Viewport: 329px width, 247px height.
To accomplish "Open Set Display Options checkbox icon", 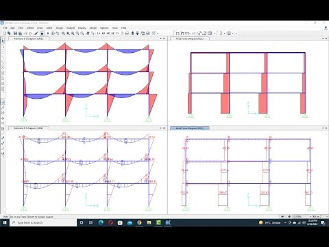I will pos(148,33).
